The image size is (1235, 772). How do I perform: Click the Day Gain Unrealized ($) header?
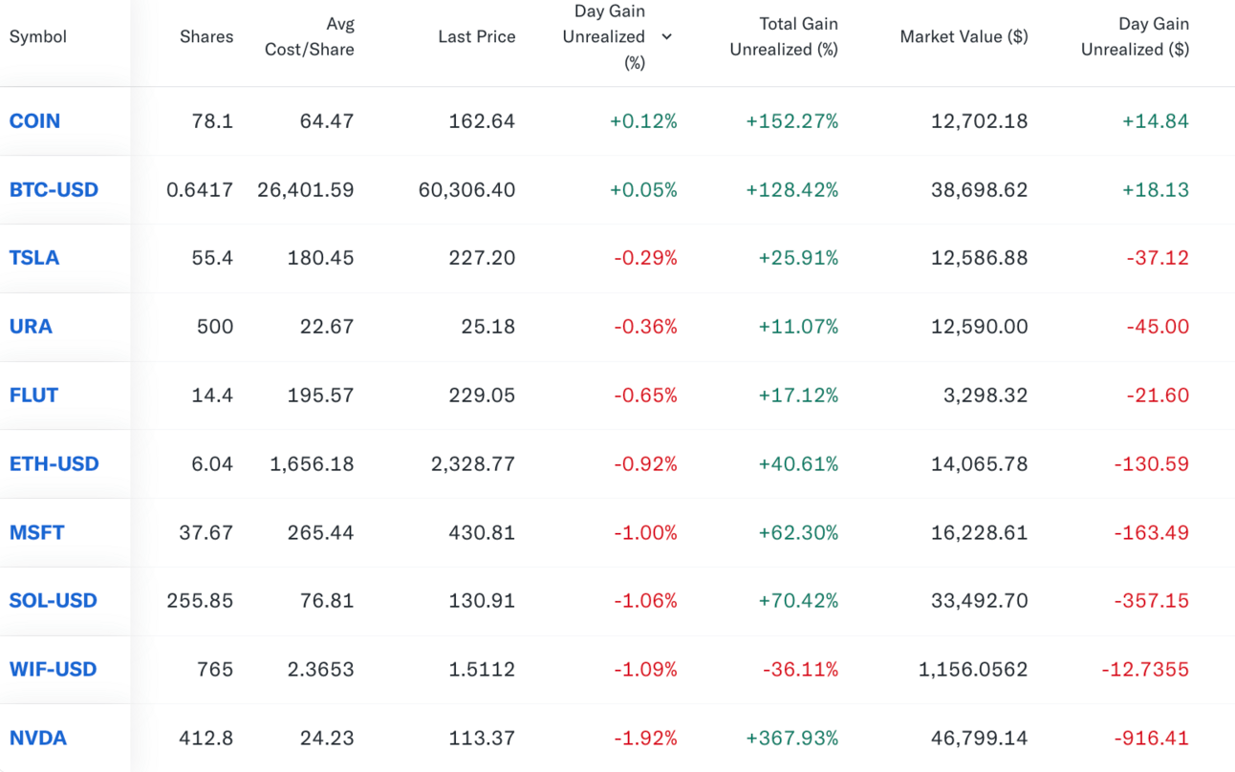pyautogui.click(x=1135, y=37)
